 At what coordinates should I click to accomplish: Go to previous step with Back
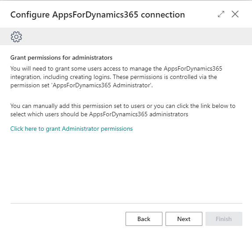[x=144, y=219]
